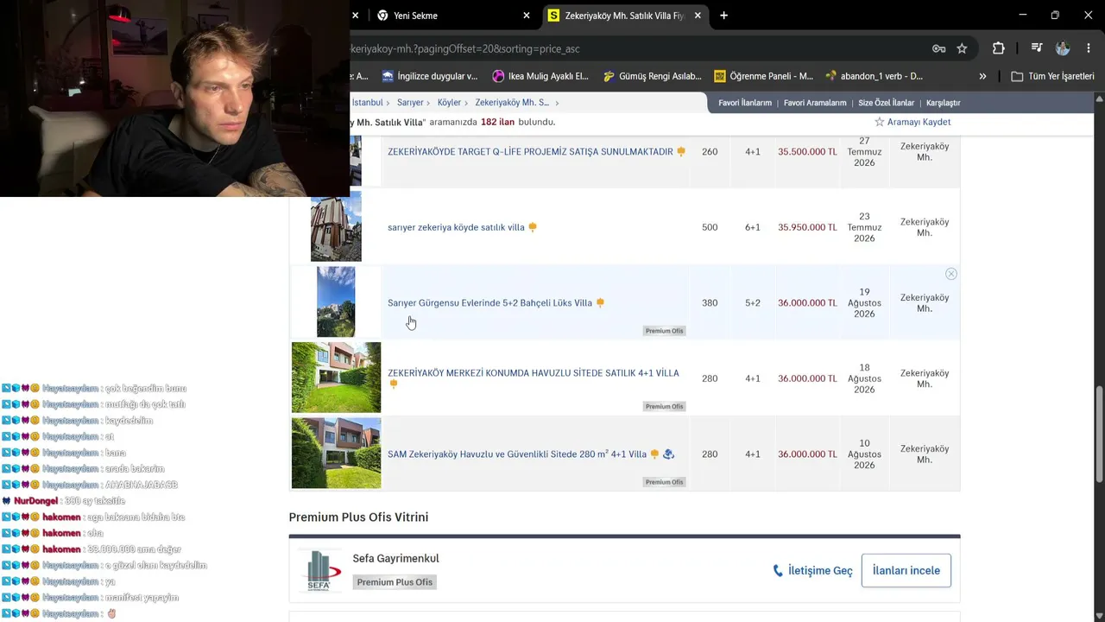The image size is (1105, 622).
Task: Open the TARGET Q-LİFE PROJEMİZ listing title
Action: (530, 152)
